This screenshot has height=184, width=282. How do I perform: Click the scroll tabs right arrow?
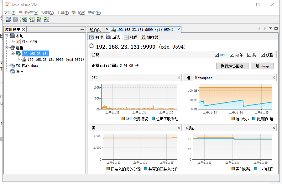[x=265, y=28]
